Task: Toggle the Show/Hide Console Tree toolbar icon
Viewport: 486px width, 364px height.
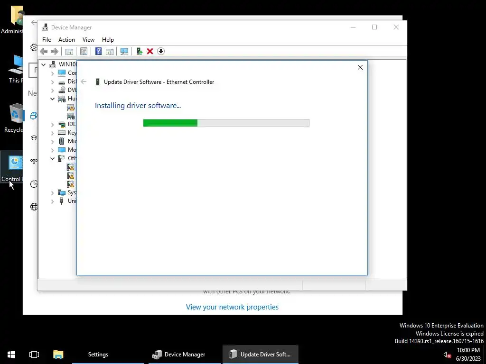Action: (69, 51)
